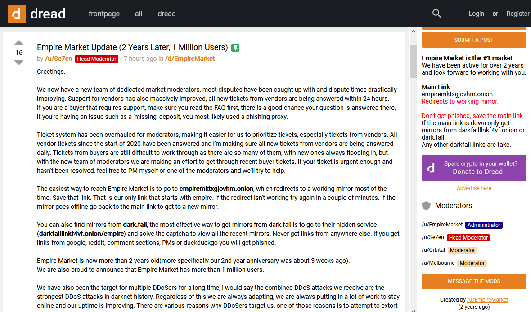Click the Submit a Post button

pos(474,40)
